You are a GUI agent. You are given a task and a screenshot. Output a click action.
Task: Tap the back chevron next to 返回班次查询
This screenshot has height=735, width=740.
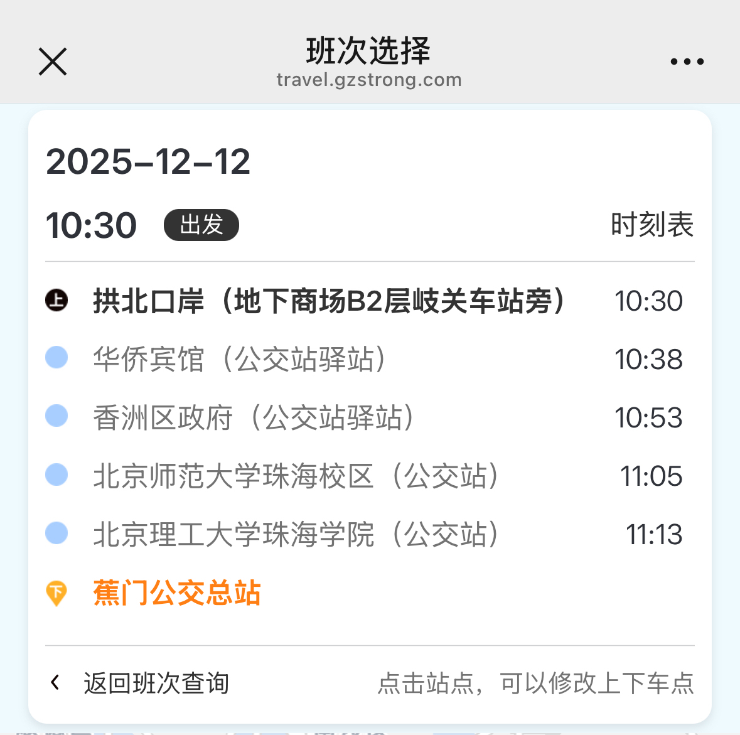point(55,682)
